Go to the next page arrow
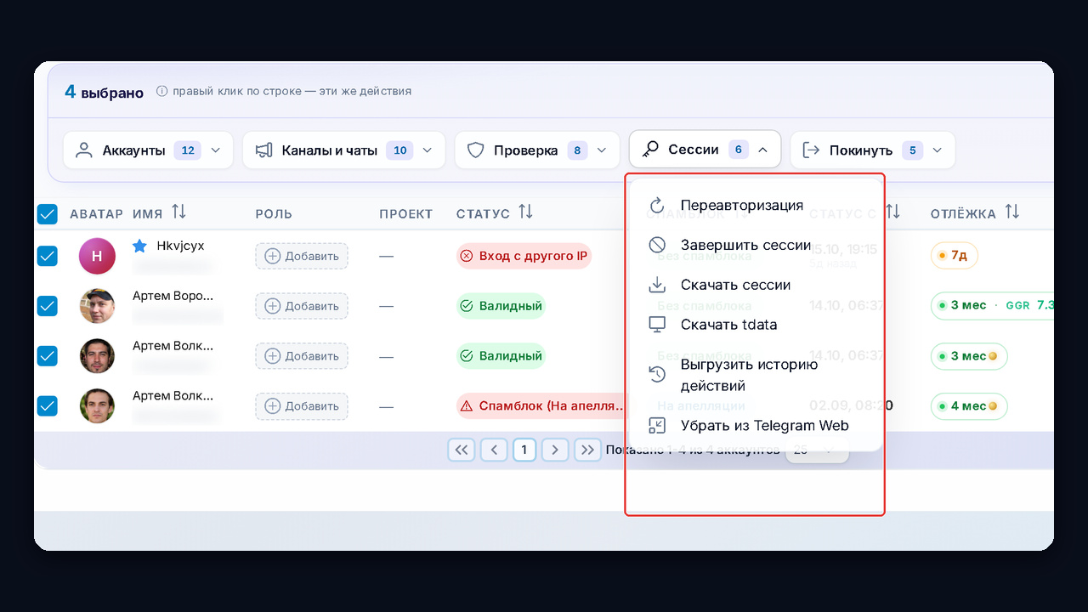The height and width of the screenshot is (612, 1088). coord(555,450)
